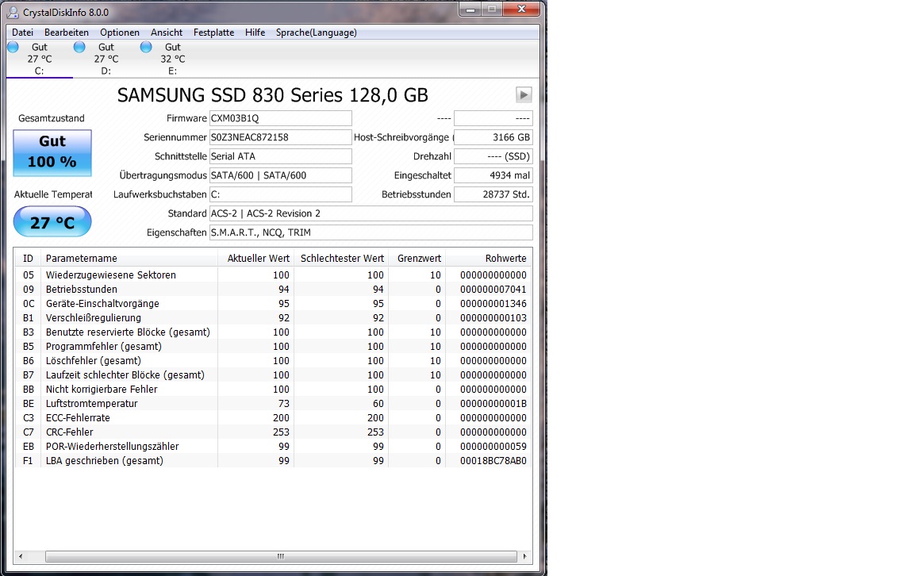Viewport: 914px width, 576px height.
Task: Select drive C: health status tab
Action: (x=39, y=59)
